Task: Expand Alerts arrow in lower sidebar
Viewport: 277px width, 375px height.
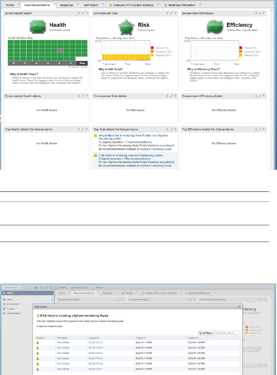Action: click(52, 299)
